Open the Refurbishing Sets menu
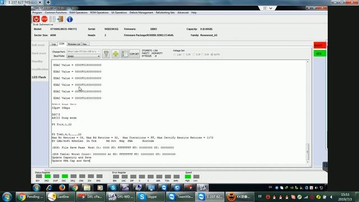359x202 pixels. click(165, 12)
